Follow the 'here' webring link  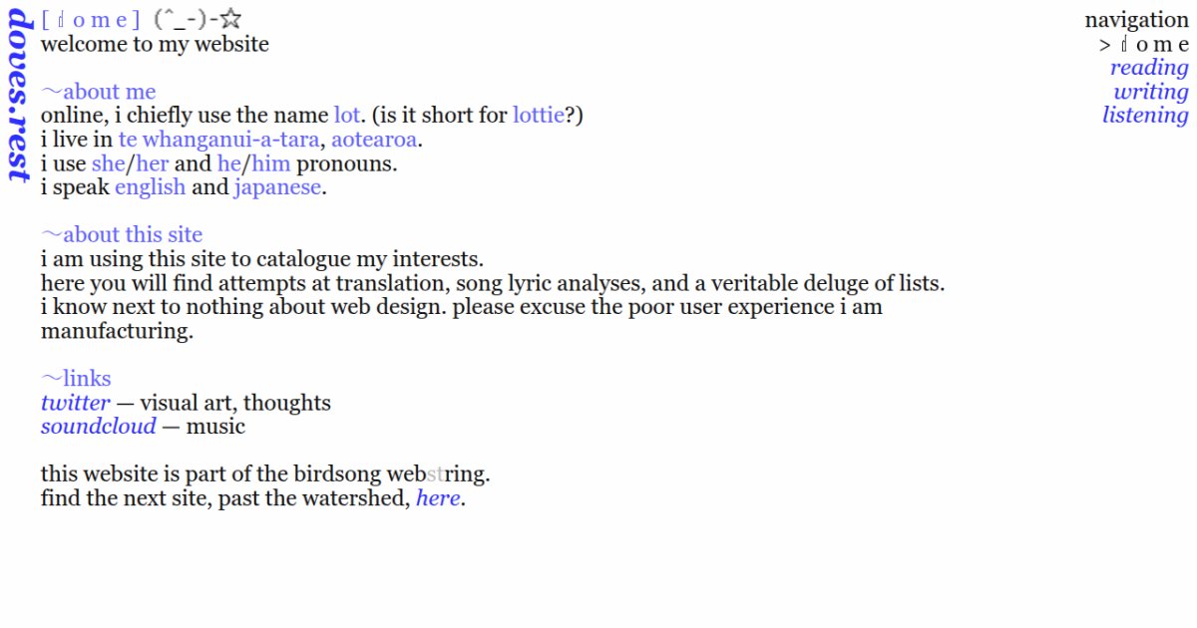(438, 498)
